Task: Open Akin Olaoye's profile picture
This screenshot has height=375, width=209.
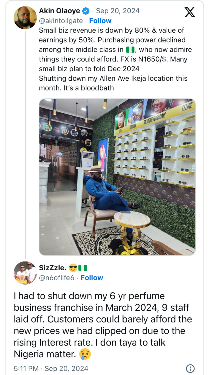Action: coord(25,17)
